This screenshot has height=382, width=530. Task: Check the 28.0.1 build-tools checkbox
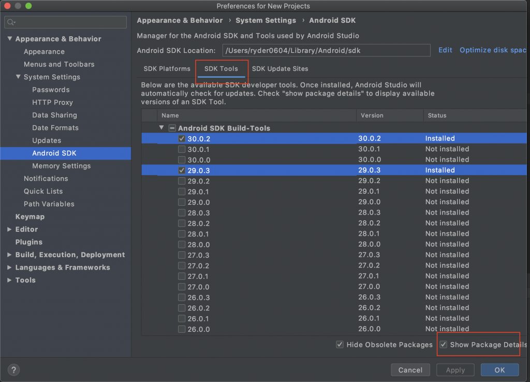(x=182, y=234)
